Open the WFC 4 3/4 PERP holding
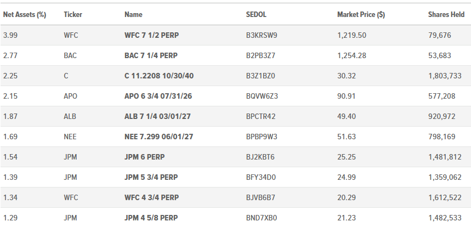 [x=152, y=197]
